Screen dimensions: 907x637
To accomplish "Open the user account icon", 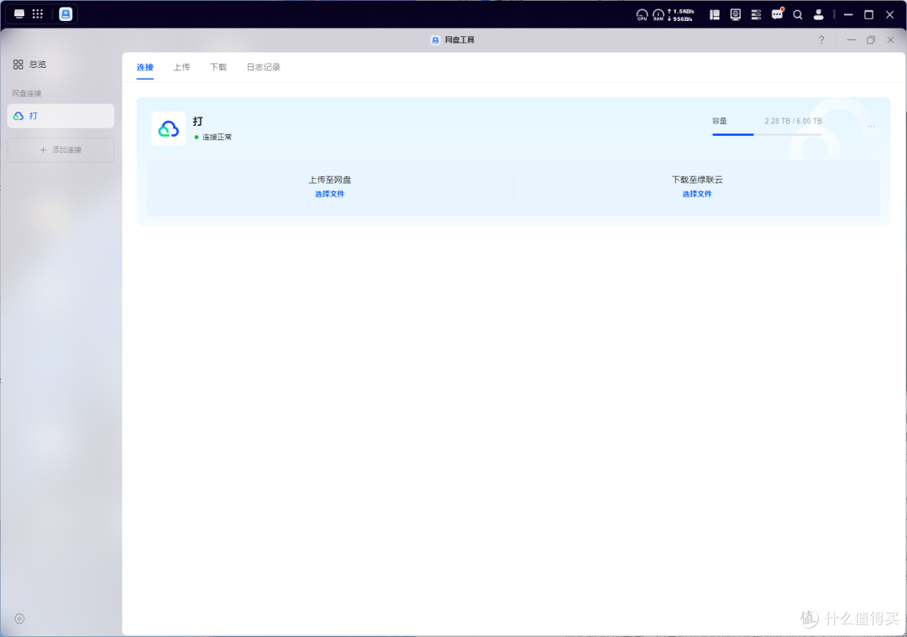I will click(x=818, y=14).
